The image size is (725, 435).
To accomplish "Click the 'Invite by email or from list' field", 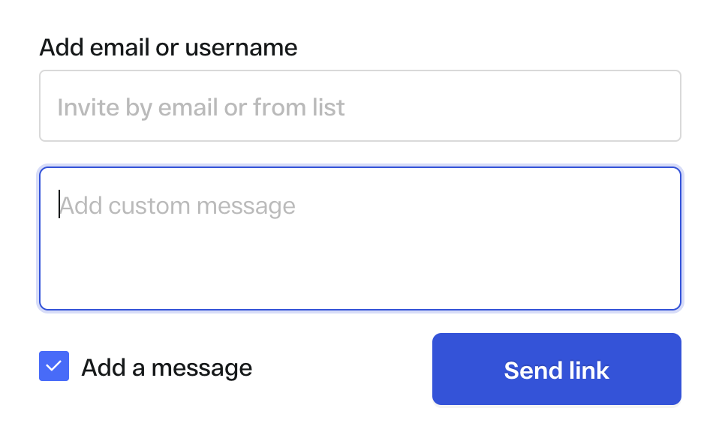I will click(x=359, y=106).
